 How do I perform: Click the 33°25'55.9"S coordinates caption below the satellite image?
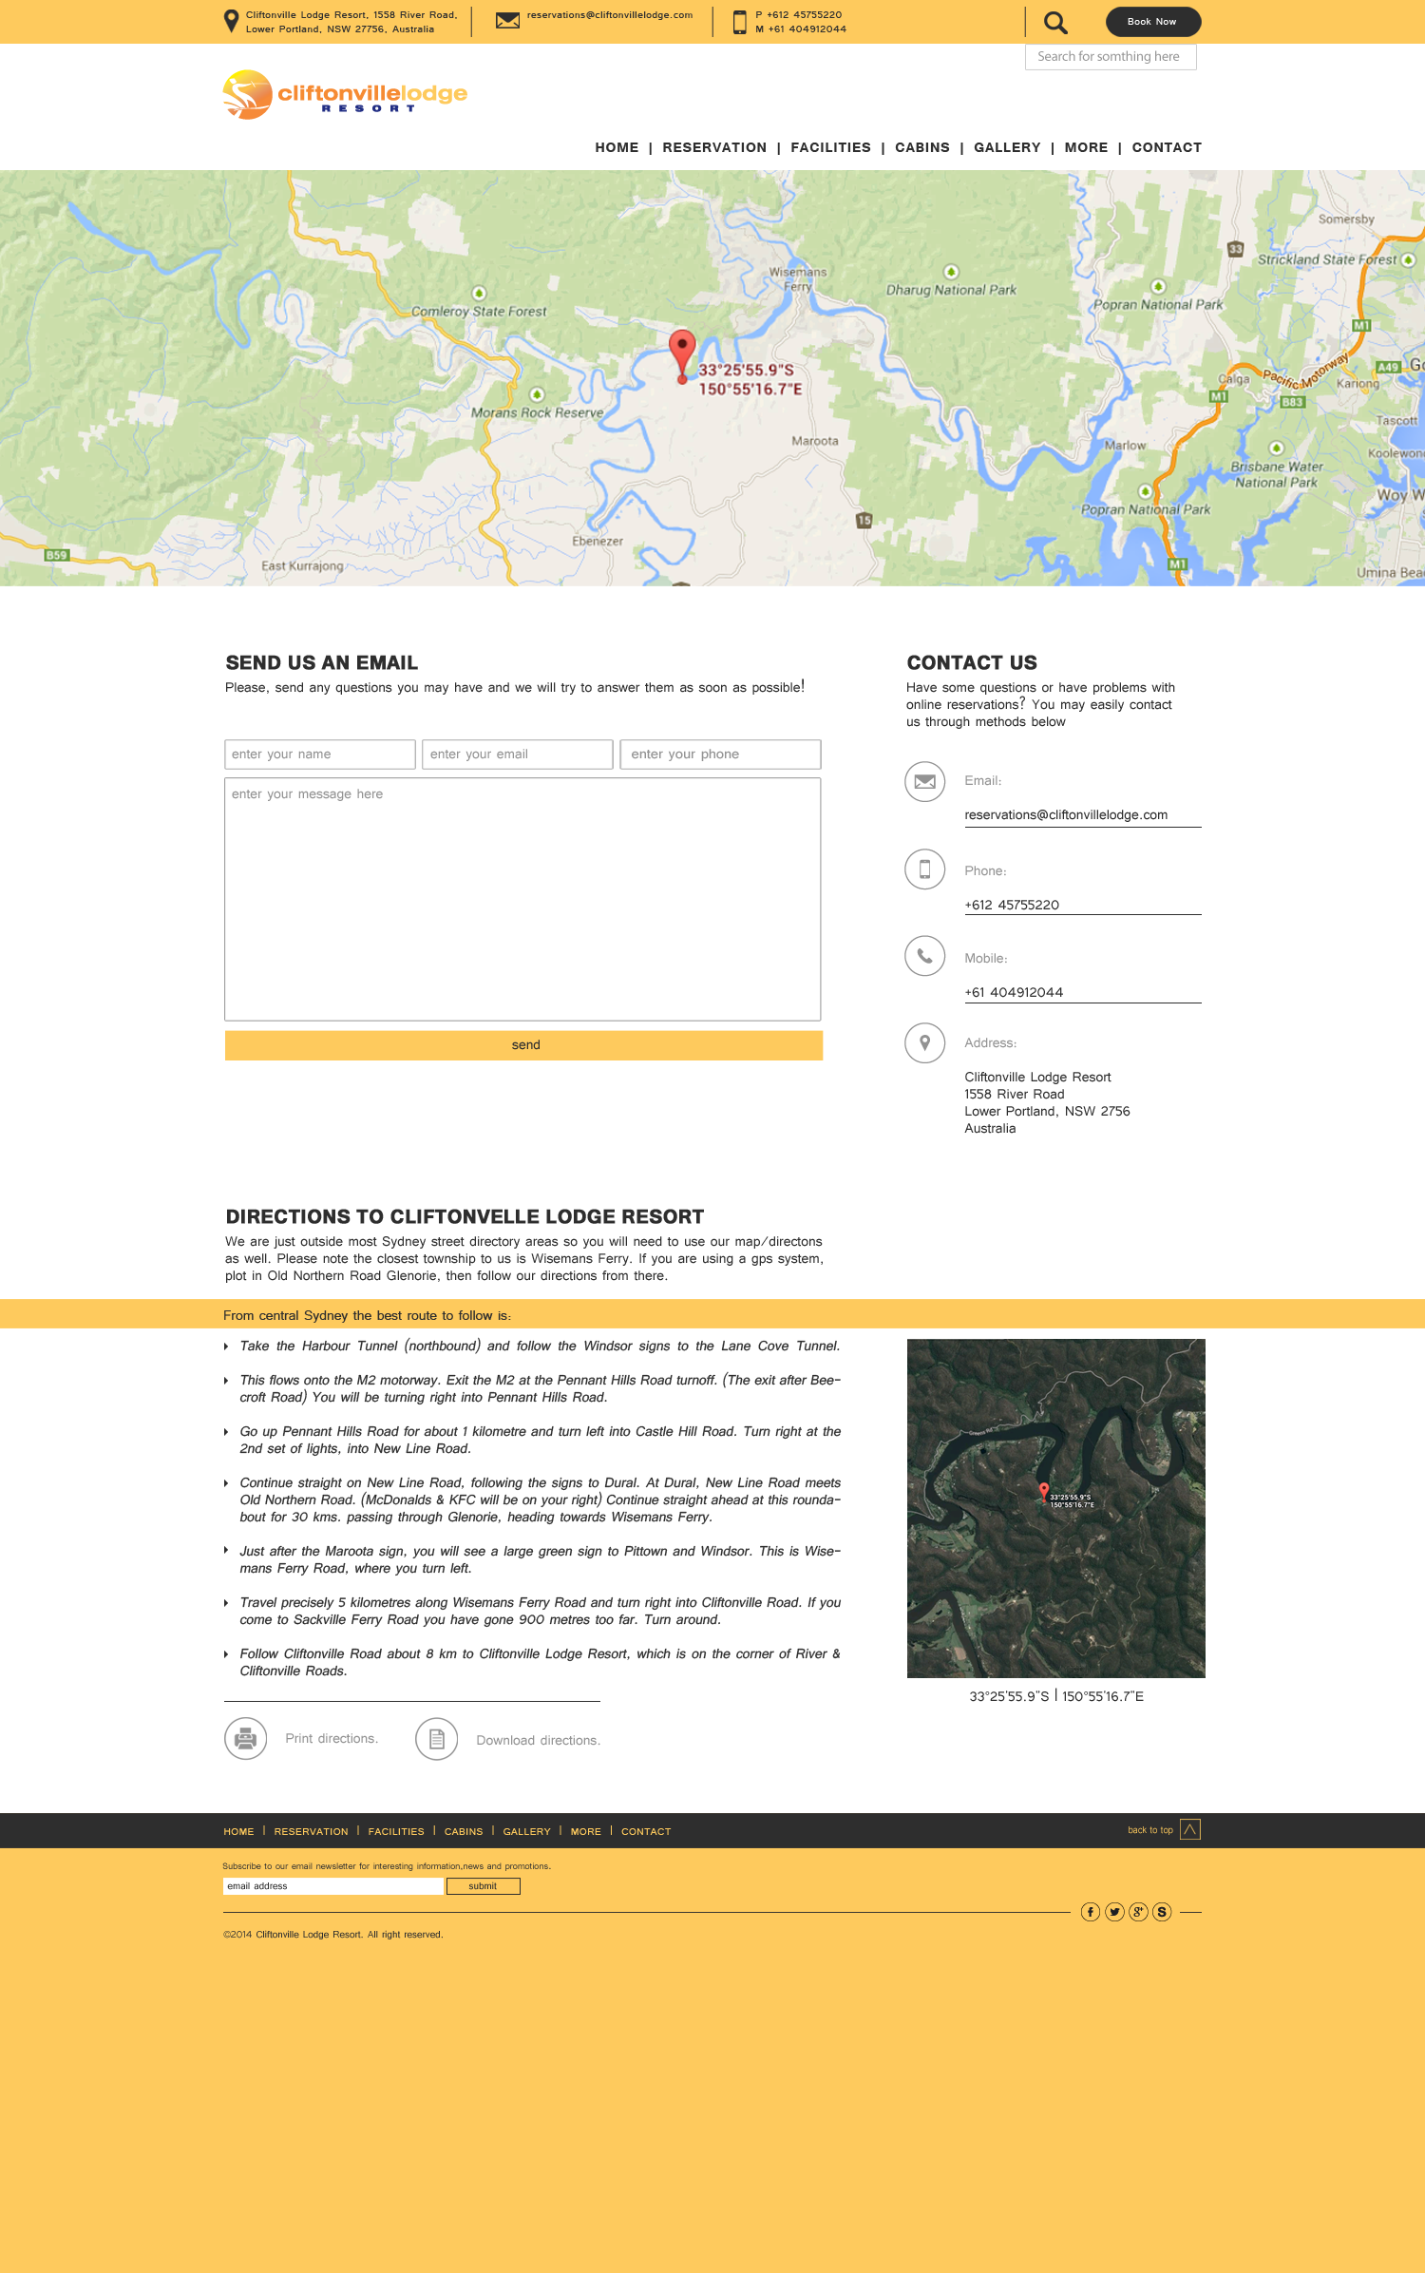coord(1056,1696)
